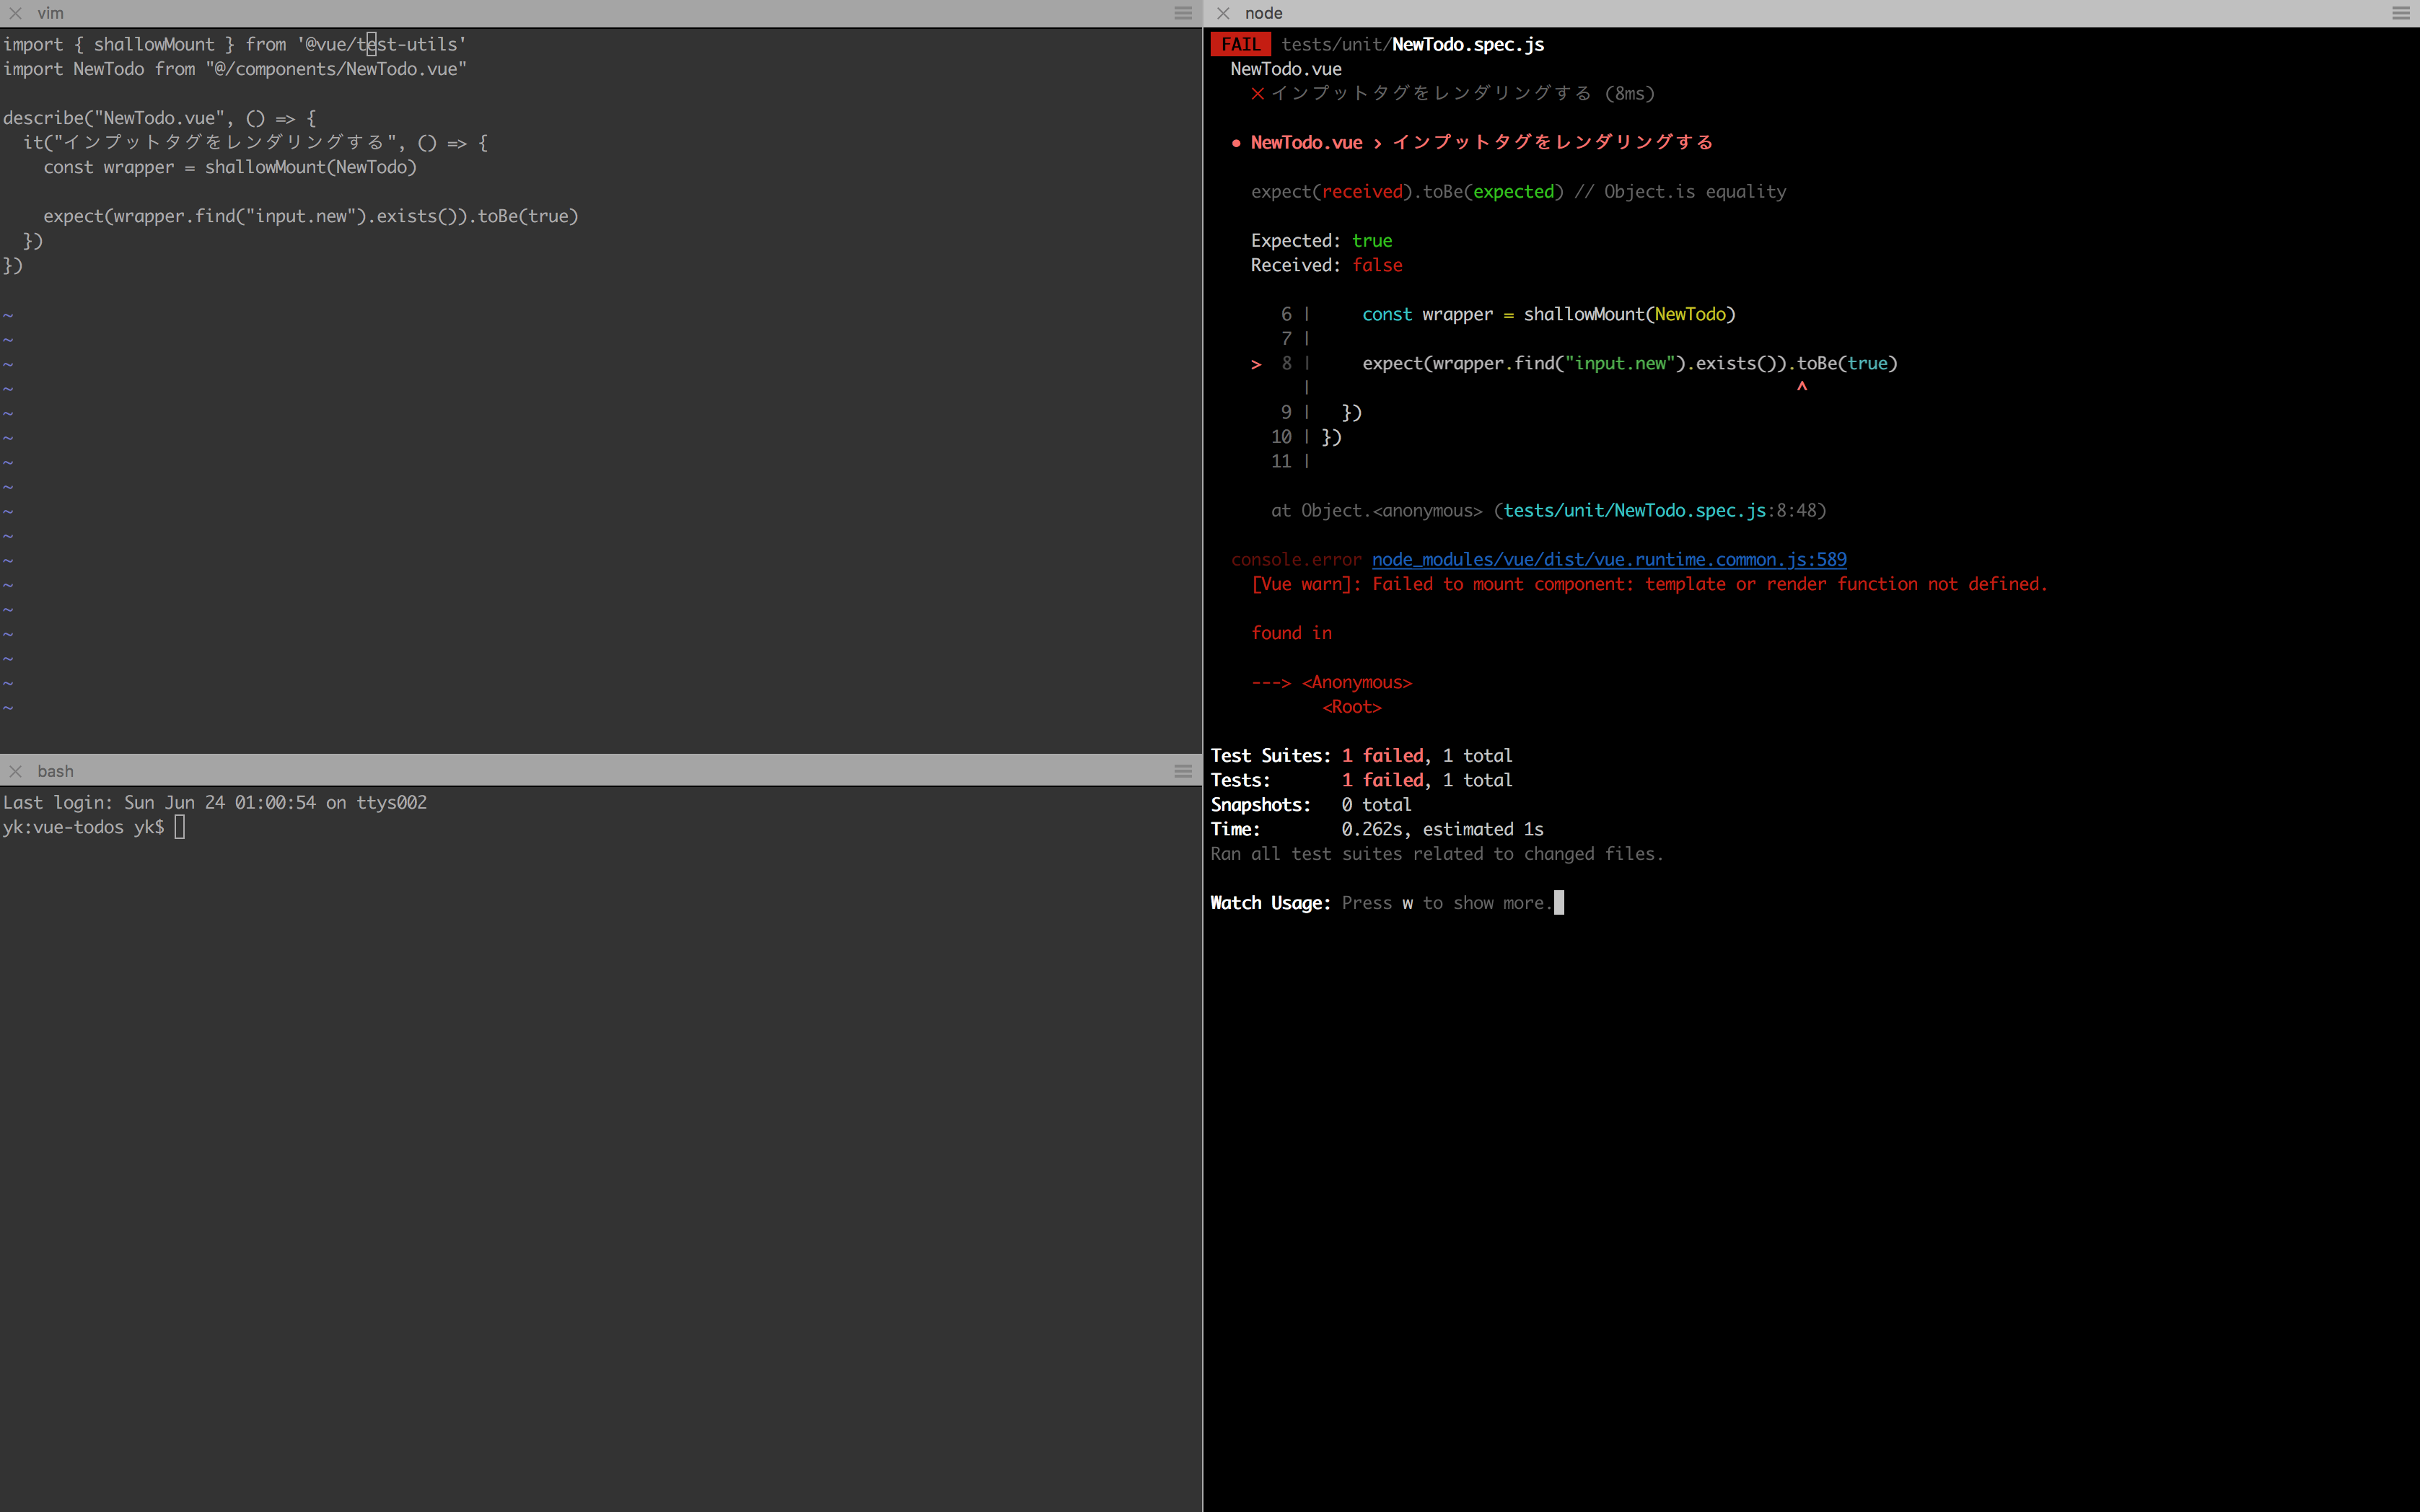Viewport: 2420px width, 1512px height.
Task: Open the vim pane hamburger menu
Action: pos(1183,13)
